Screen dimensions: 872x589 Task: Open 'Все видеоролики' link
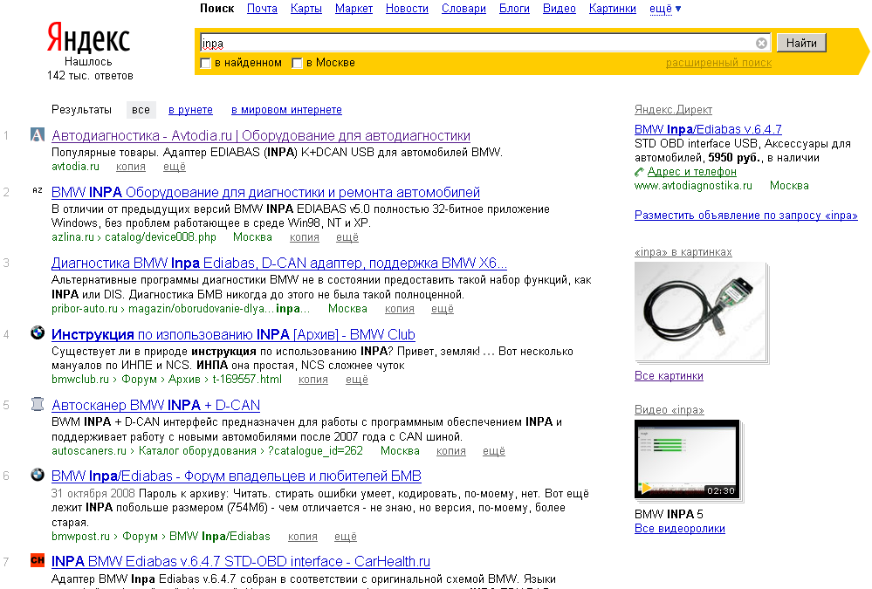(x=680, y=529)
